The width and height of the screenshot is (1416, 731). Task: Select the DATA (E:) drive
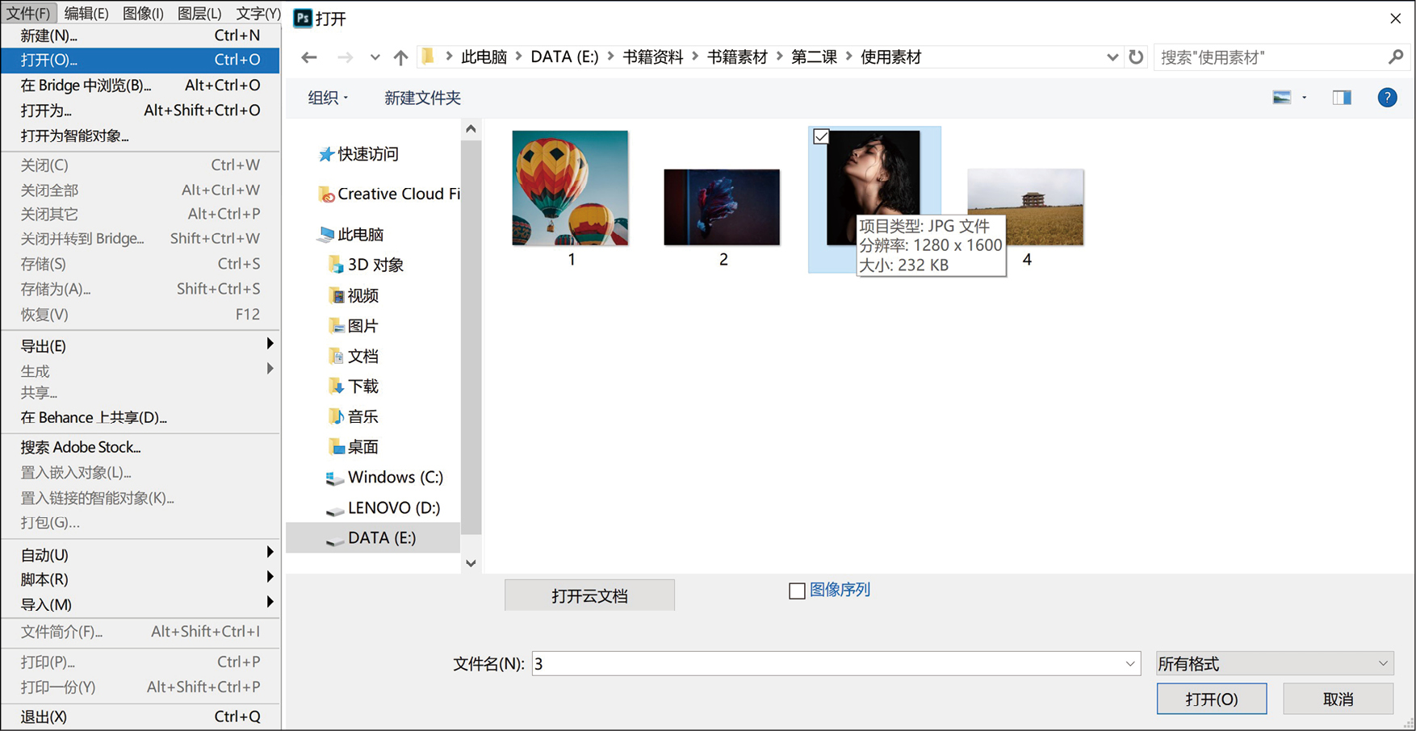coord(373,538)
